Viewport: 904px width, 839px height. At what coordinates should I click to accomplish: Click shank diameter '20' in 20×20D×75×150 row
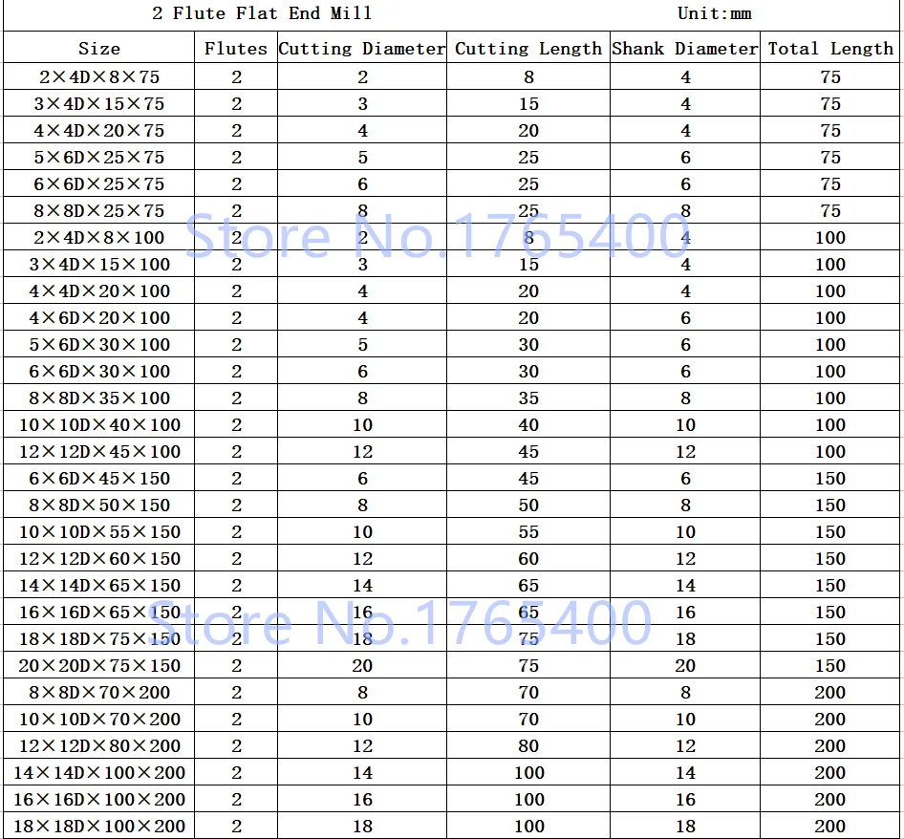[x=685, y=666]
